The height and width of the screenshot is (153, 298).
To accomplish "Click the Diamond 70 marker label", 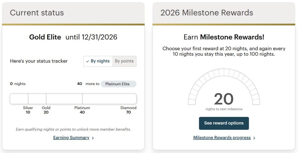I will pyautogui.click(x=128, y=110).
